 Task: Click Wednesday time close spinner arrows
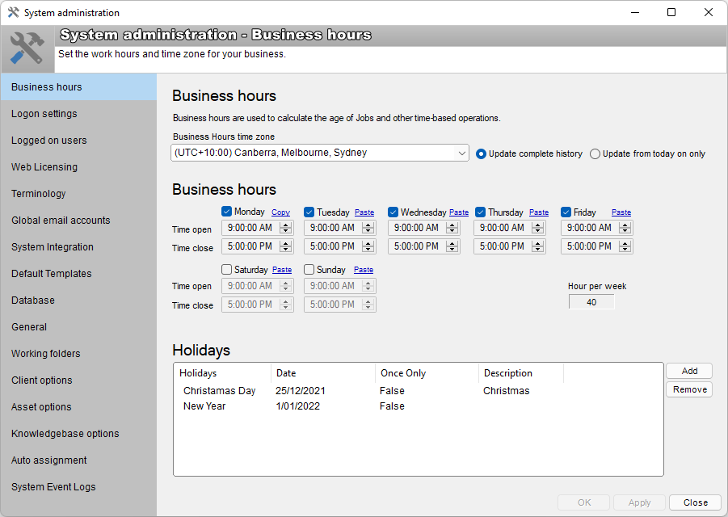point(452,246)
